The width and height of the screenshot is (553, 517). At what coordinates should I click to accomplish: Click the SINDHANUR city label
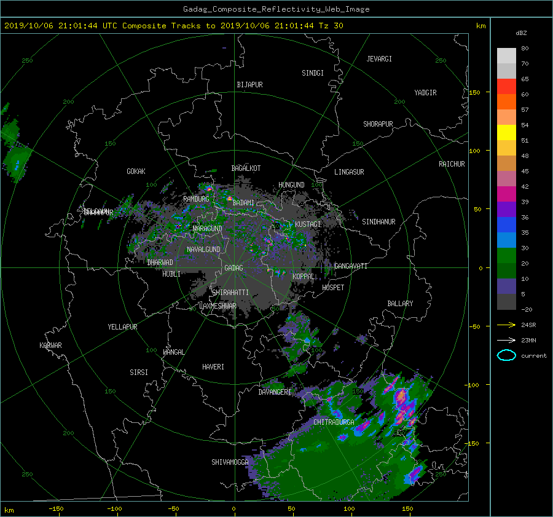coord(378,222)
